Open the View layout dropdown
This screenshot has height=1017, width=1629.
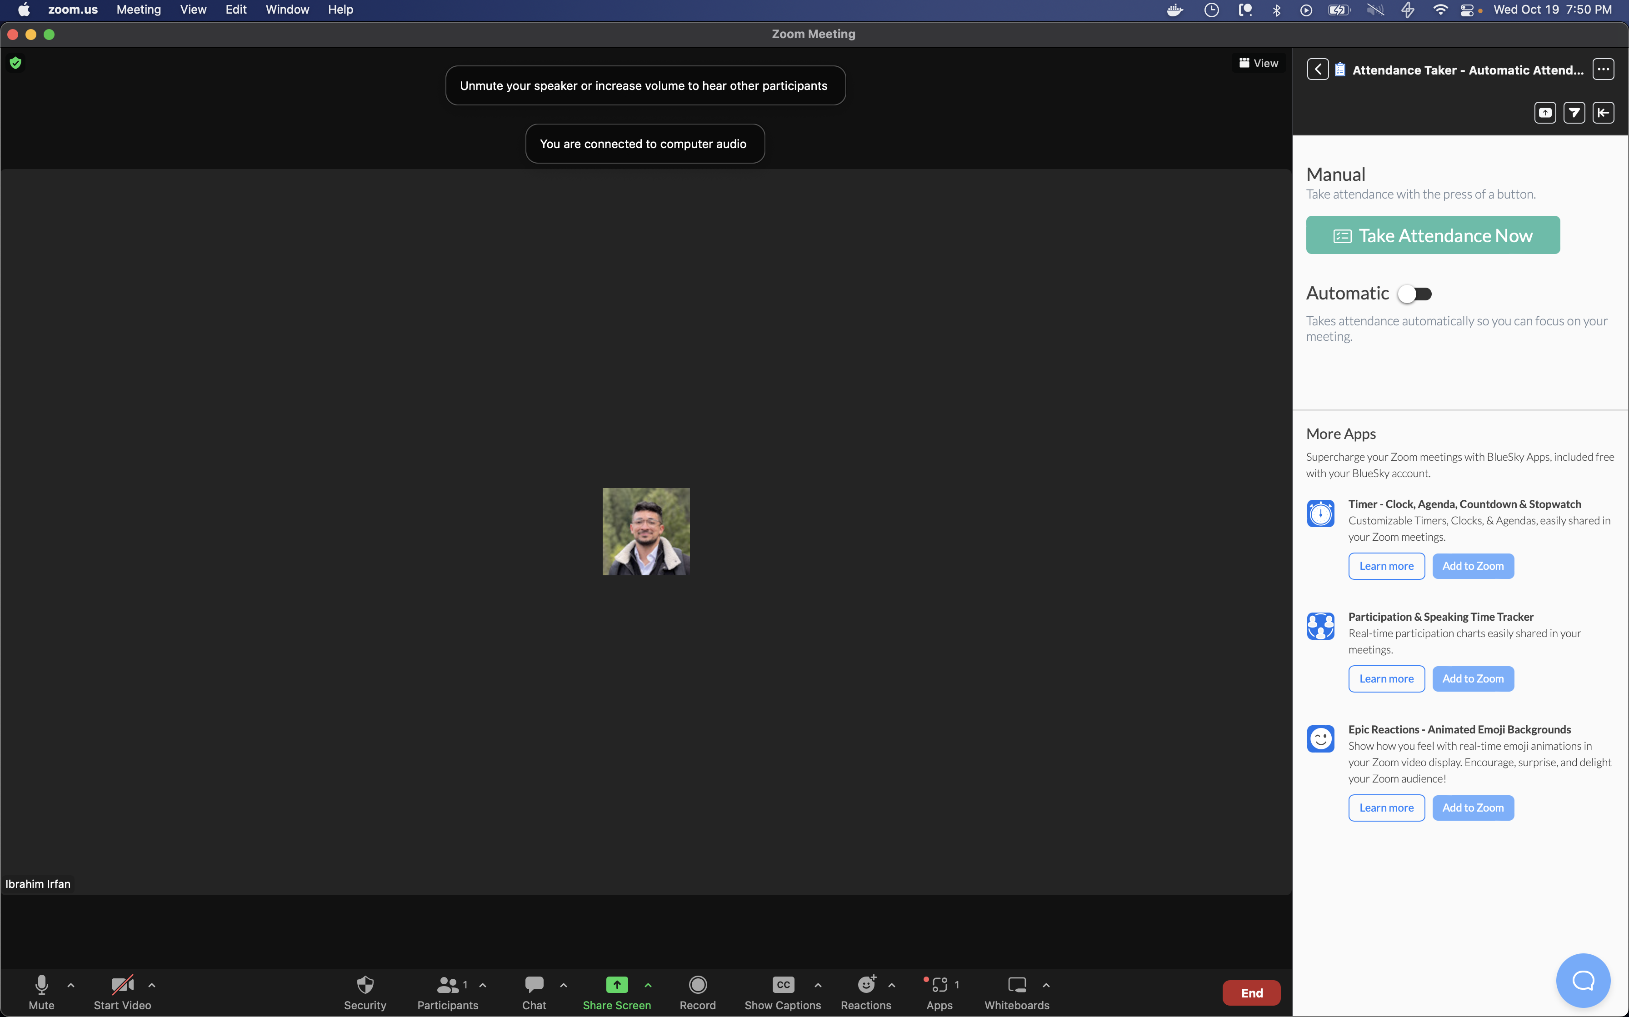(x=1259, y=63)
